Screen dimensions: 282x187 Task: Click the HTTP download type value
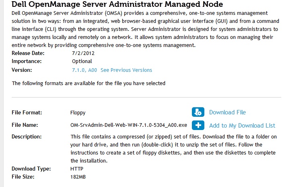[76, 169]
